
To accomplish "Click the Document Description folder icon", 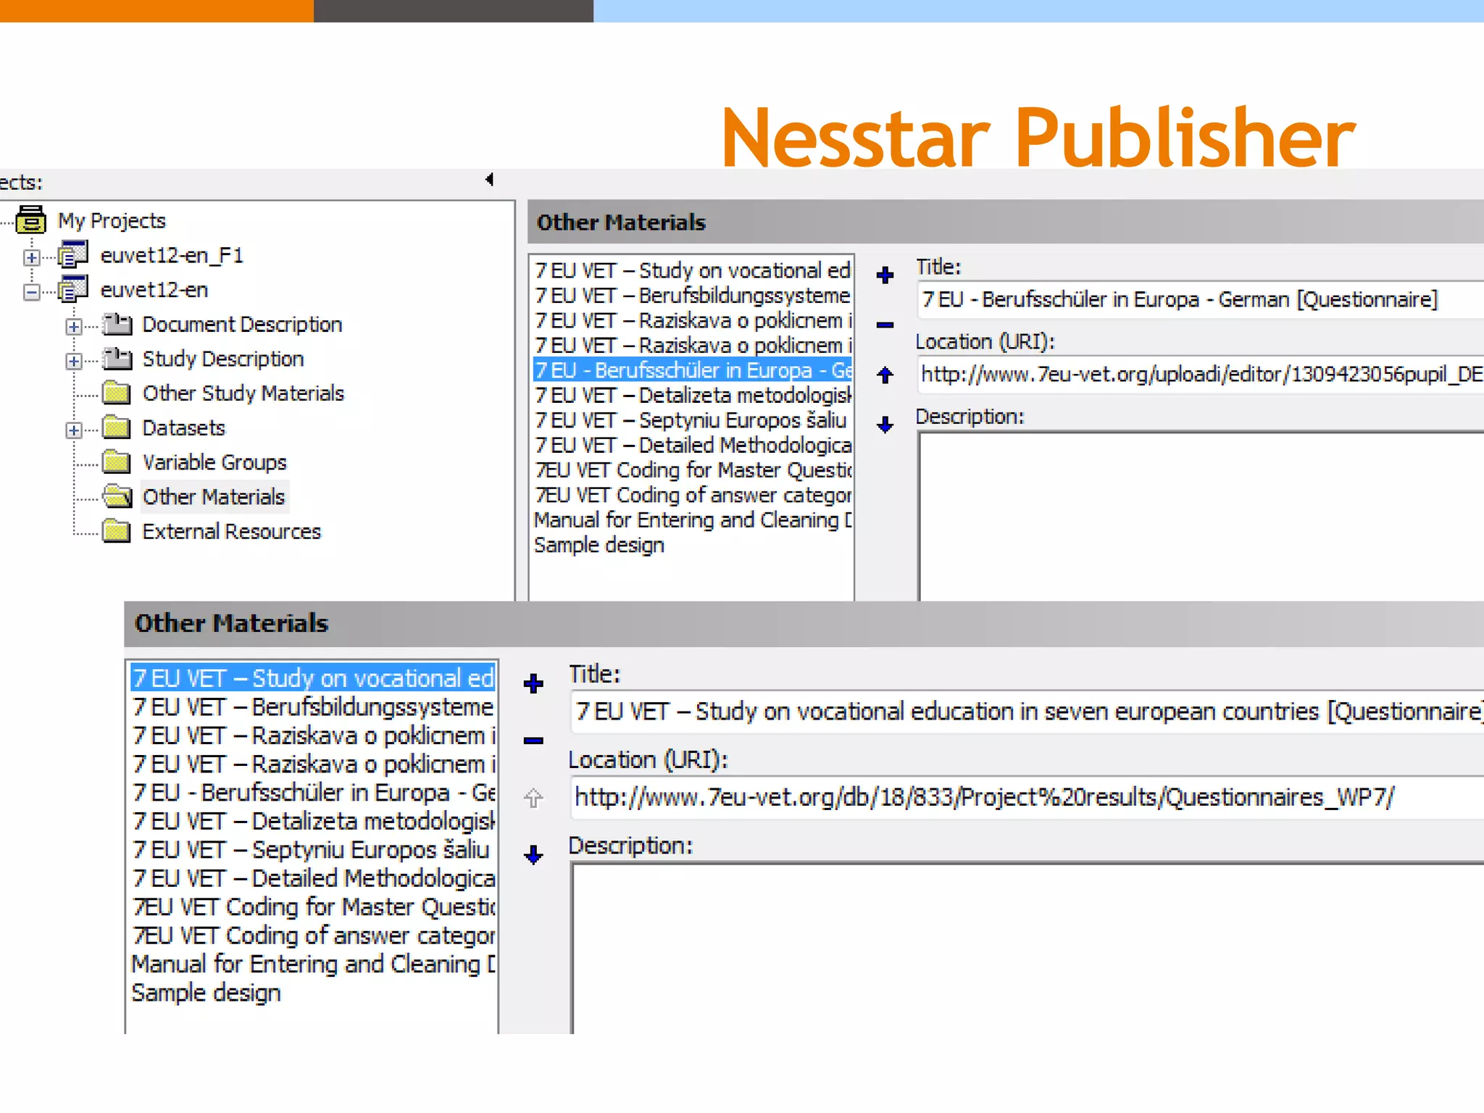I will coord(117,324).
